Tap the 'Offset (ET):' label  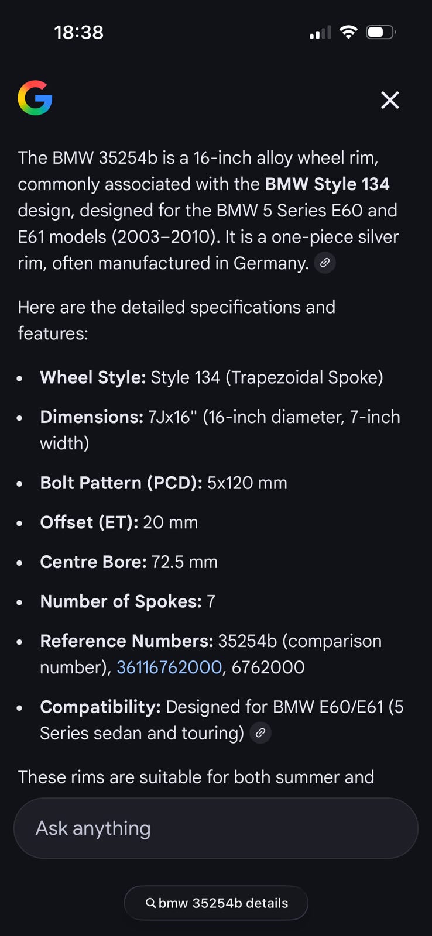pos(89,522)
